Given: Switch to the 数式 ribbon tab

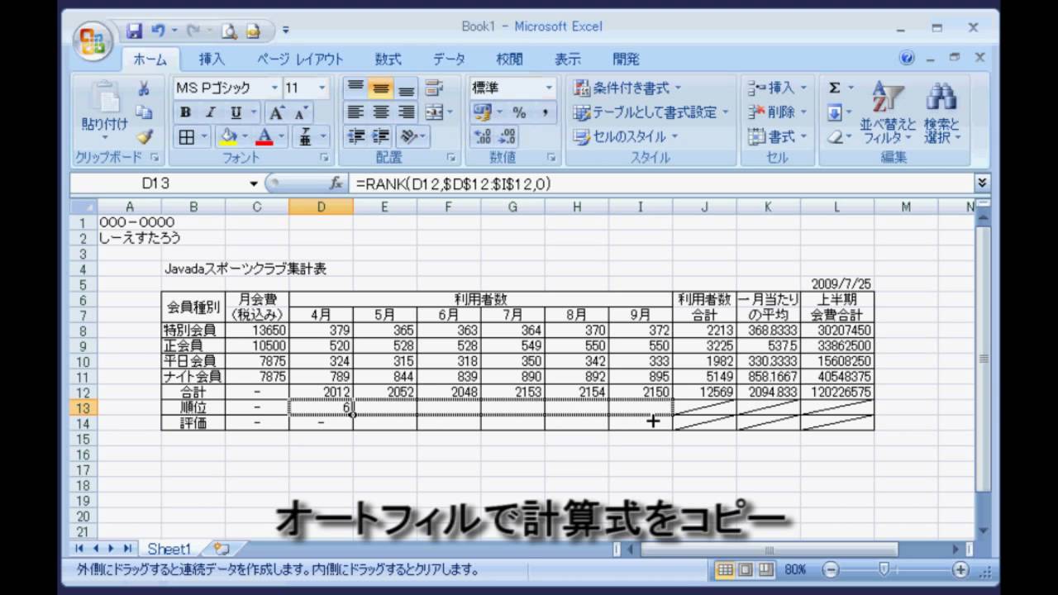Looking at the screenshot, I should point(388,59).
